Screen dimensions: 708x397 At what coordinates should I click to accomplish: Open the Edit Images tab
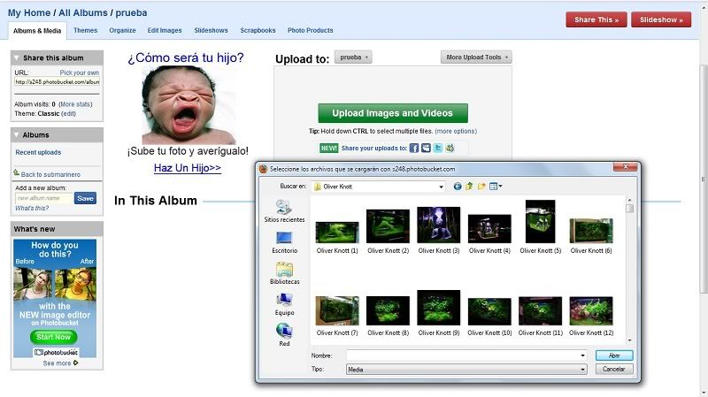pyautogui.click(x=165, y=30)
